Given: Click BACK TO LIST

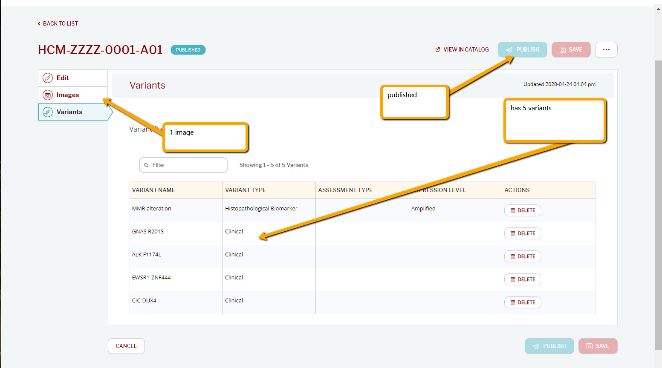Looking at the screenshot, I should [x=60, y=23].
